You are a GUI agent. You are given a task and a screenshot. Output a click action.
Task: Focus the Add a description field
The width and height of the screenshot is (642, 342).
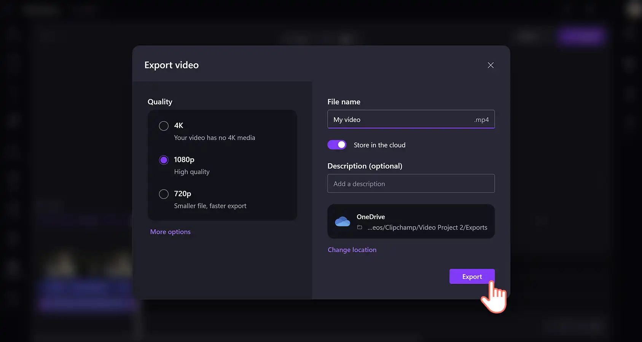coord(411,184)
